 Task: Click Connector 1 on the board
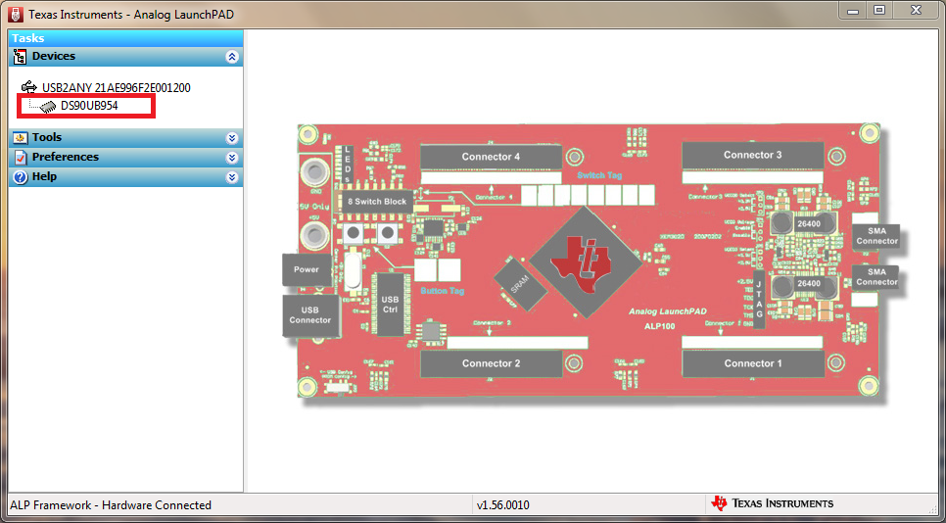(753, 363)
